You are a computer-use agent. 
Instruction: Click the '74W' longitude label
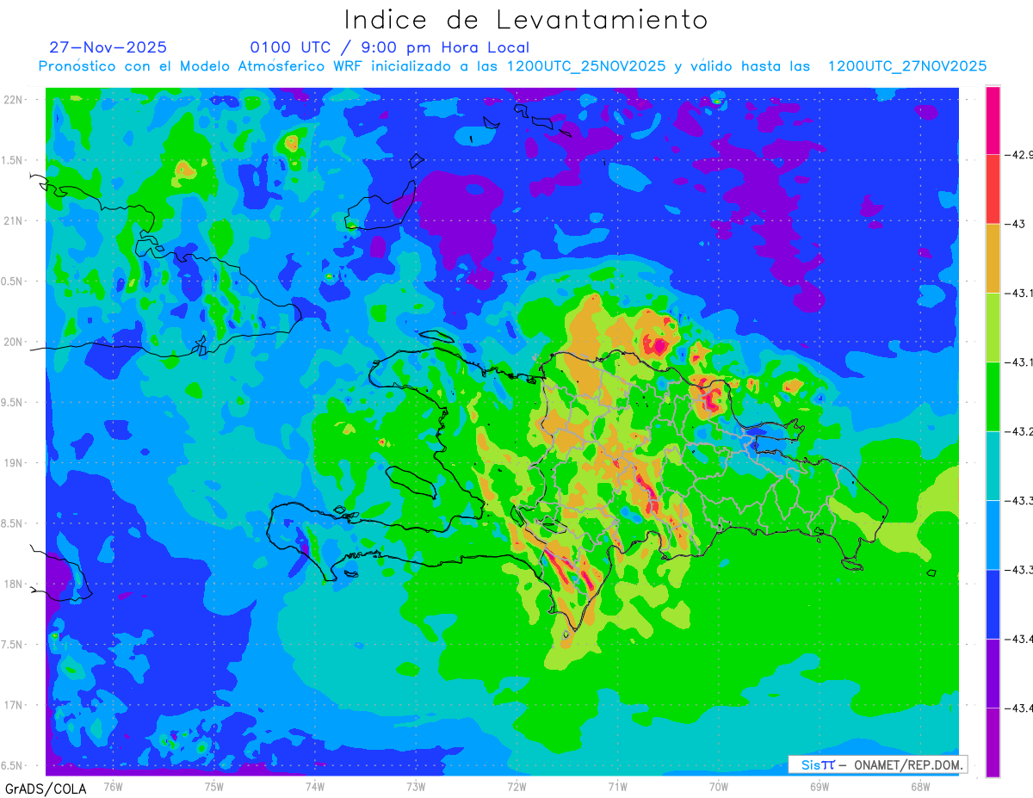[x=315, y=786]
